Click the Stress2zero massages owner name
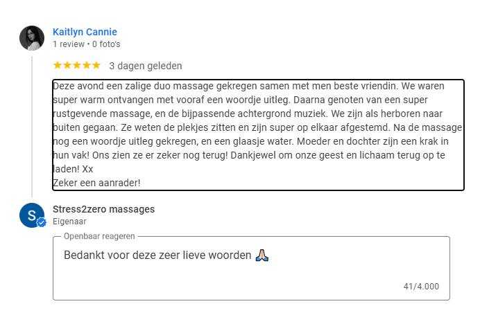Viewport: 480px width, 315px height. tap(103, 209)
